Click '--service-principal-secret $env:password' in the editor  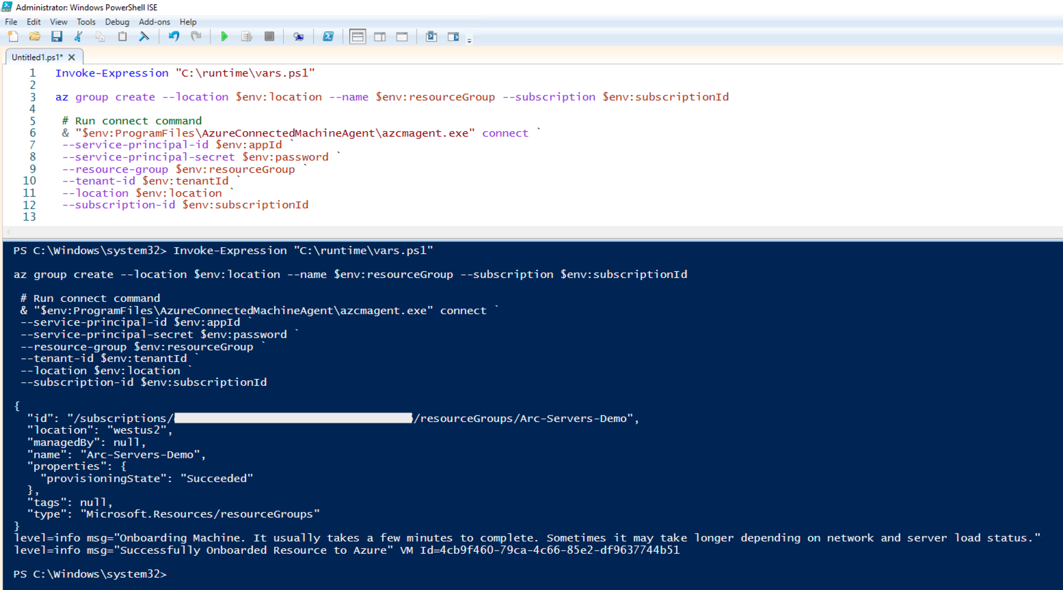[196, 157]
